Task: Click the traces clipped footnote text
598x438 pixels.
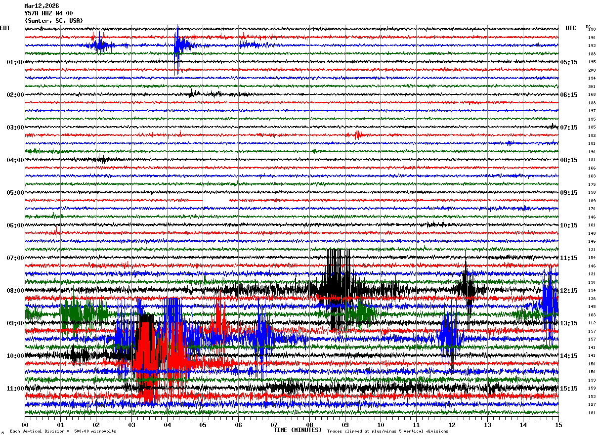Action: click(x=387, y=432)
